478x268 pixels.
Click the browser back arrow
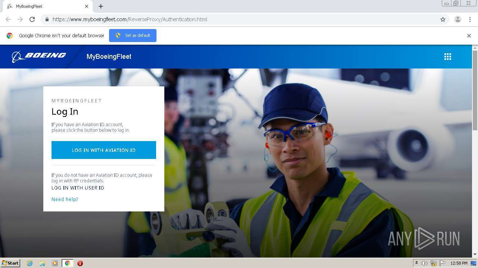coord(8,19)
